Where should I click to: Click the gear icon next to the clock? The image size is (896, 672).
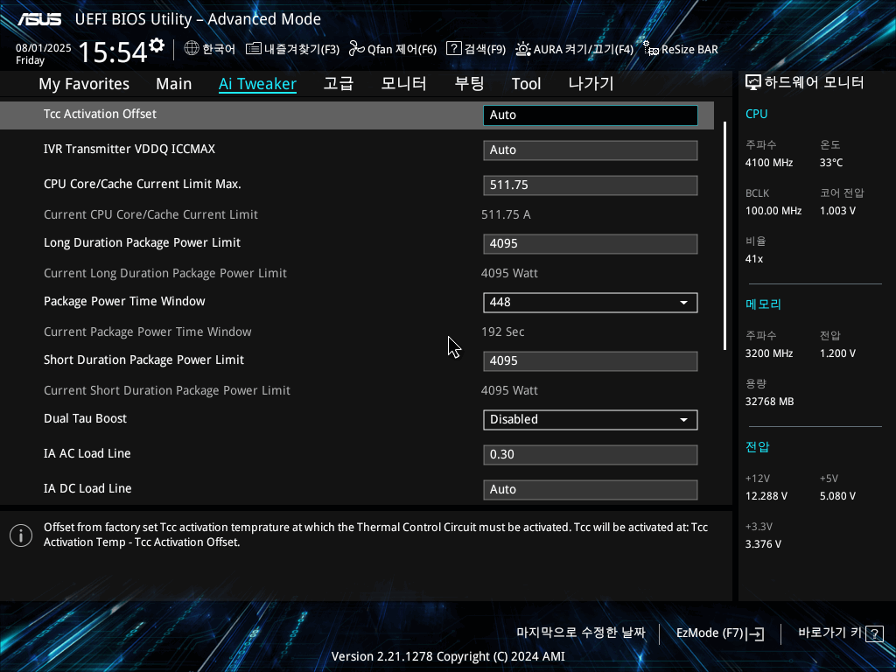click(157, 45)
